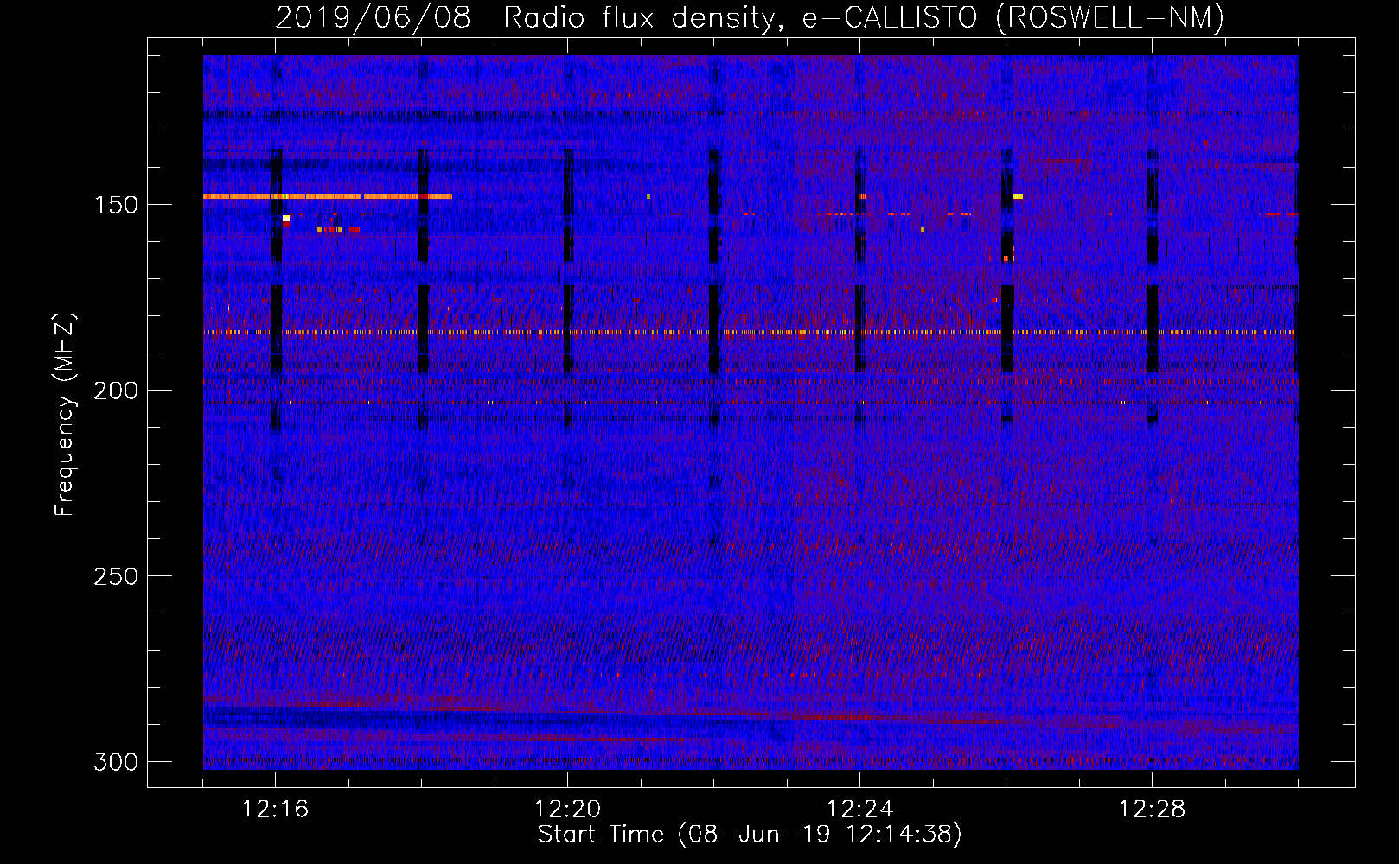Screen dimensions: 1399x864
Task: Click the 200 frequency tick label
Action: 116,391
